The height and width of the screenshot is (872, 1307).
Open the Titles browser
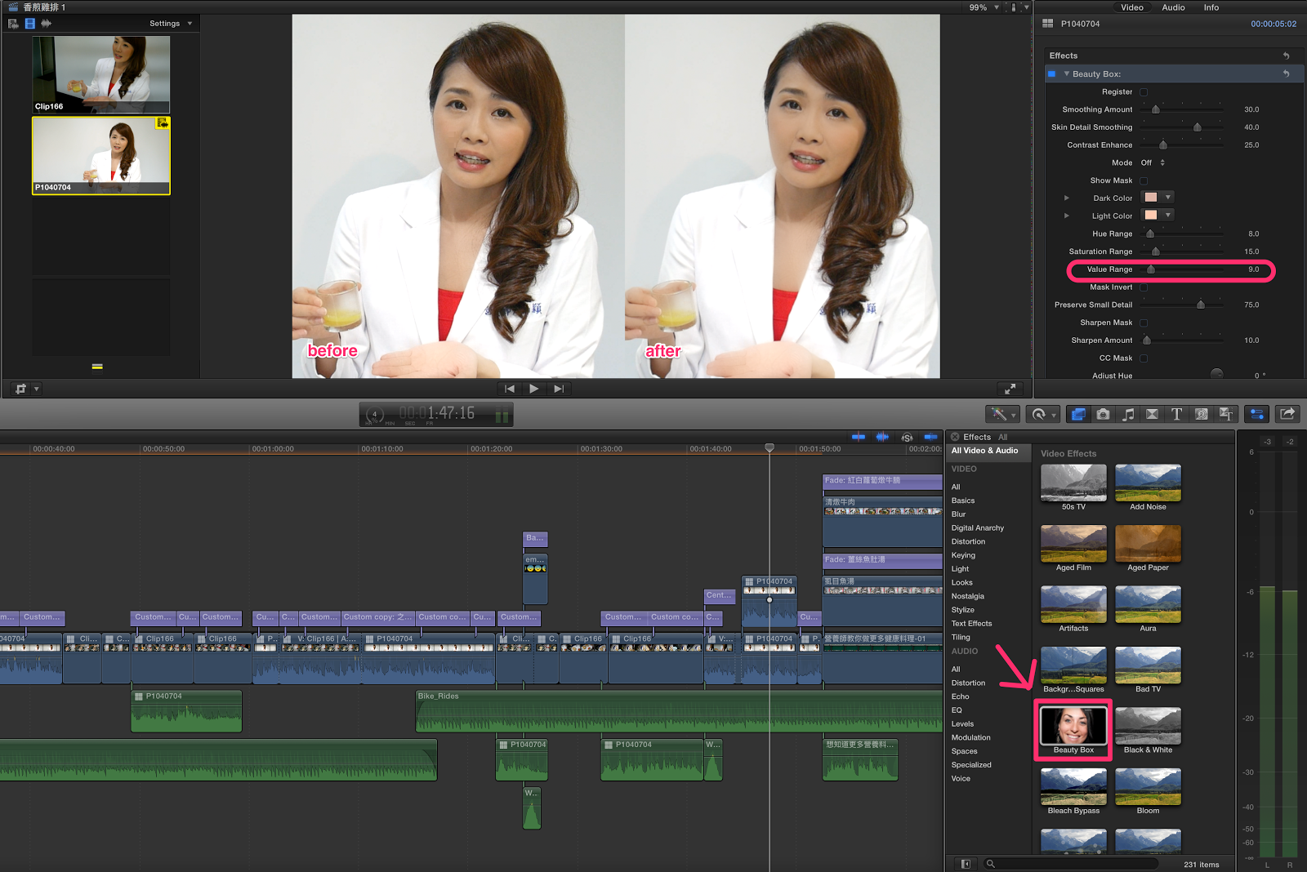tap(1176, 414)
